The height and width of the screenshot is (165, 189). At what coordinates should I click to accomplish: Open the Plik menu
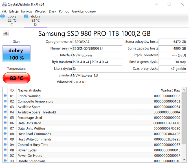(x=4, y=11)
